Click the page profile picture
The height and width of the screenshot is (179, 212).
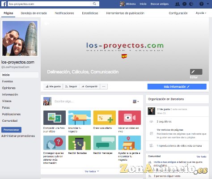[20, 38]
